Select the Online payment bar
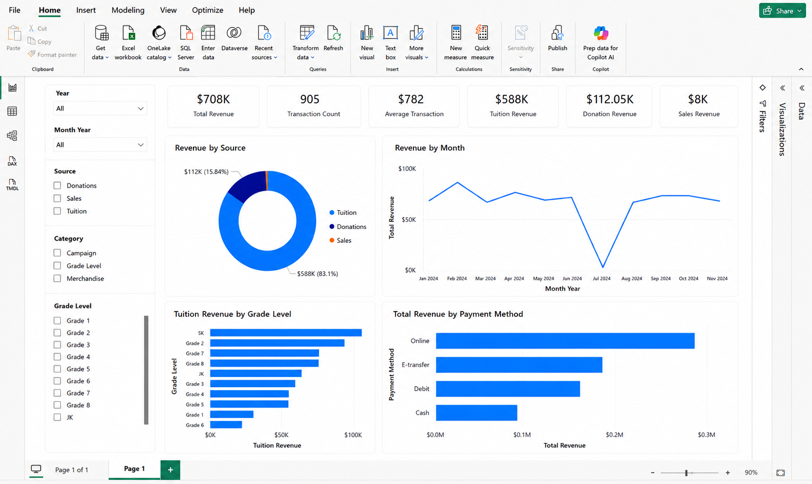The image size is (812, 484). coord(565,341)
